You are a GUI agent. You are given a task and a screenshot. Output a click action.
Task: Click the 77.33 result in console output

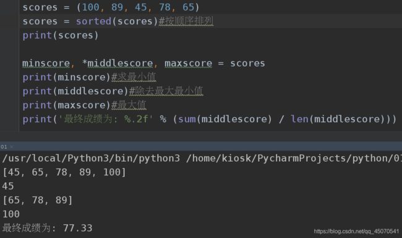coord(78,228)
